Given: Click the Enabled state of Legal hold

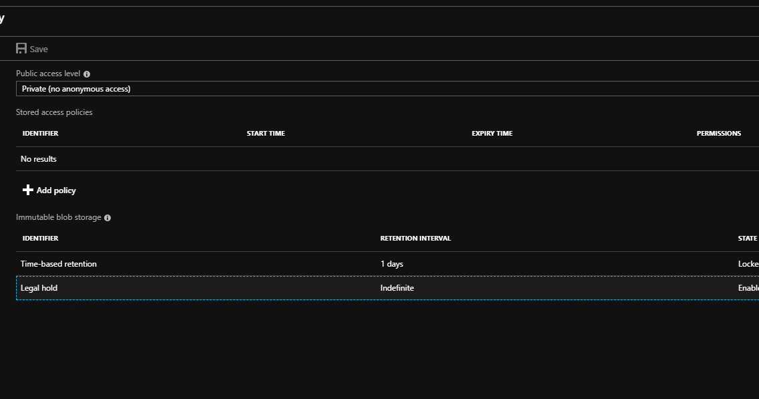Looking at the screenshot, I should (x=748, y=287).
